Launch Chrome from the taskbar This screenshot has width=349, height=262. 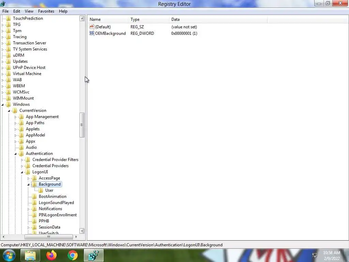pos(73,255)
